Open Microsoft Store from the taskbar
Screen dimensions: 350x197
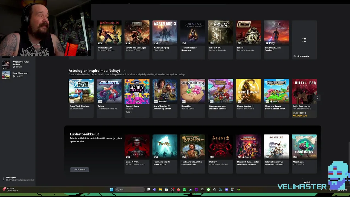tap(166, 190)
